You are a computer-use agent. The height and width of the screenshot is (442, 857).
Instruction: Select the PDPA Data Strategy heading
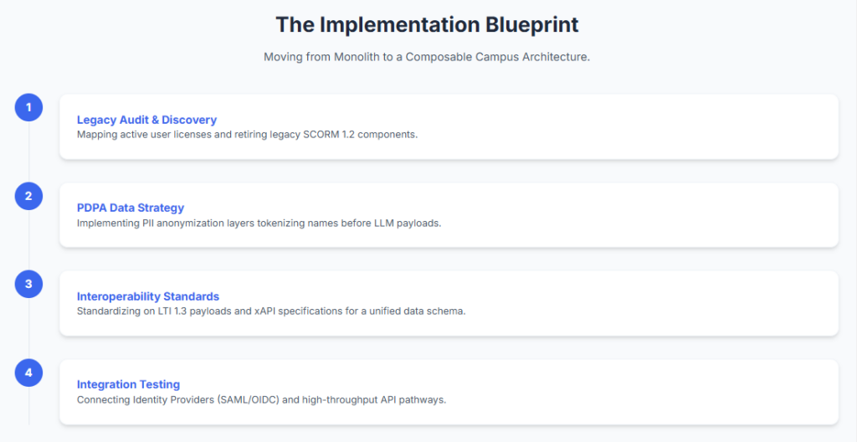[130, 208]
